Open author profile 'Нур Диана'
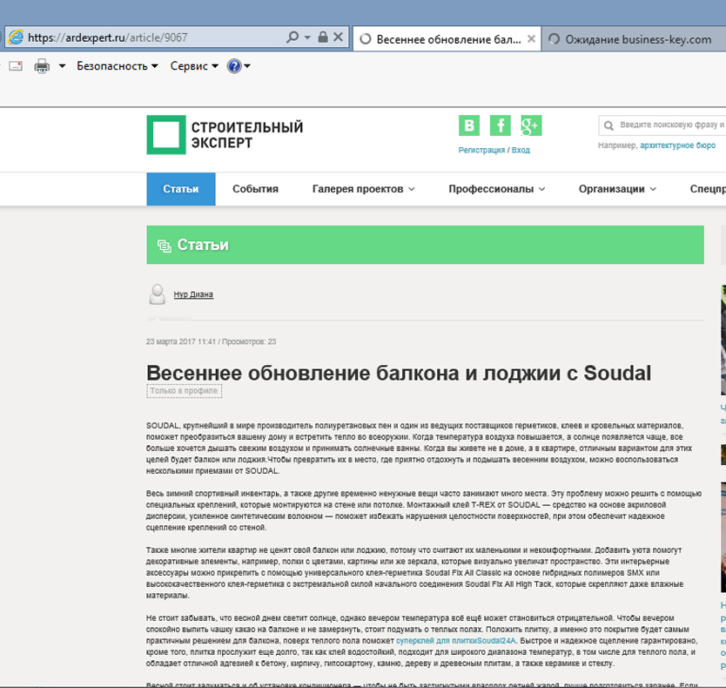 click(193, 294)
